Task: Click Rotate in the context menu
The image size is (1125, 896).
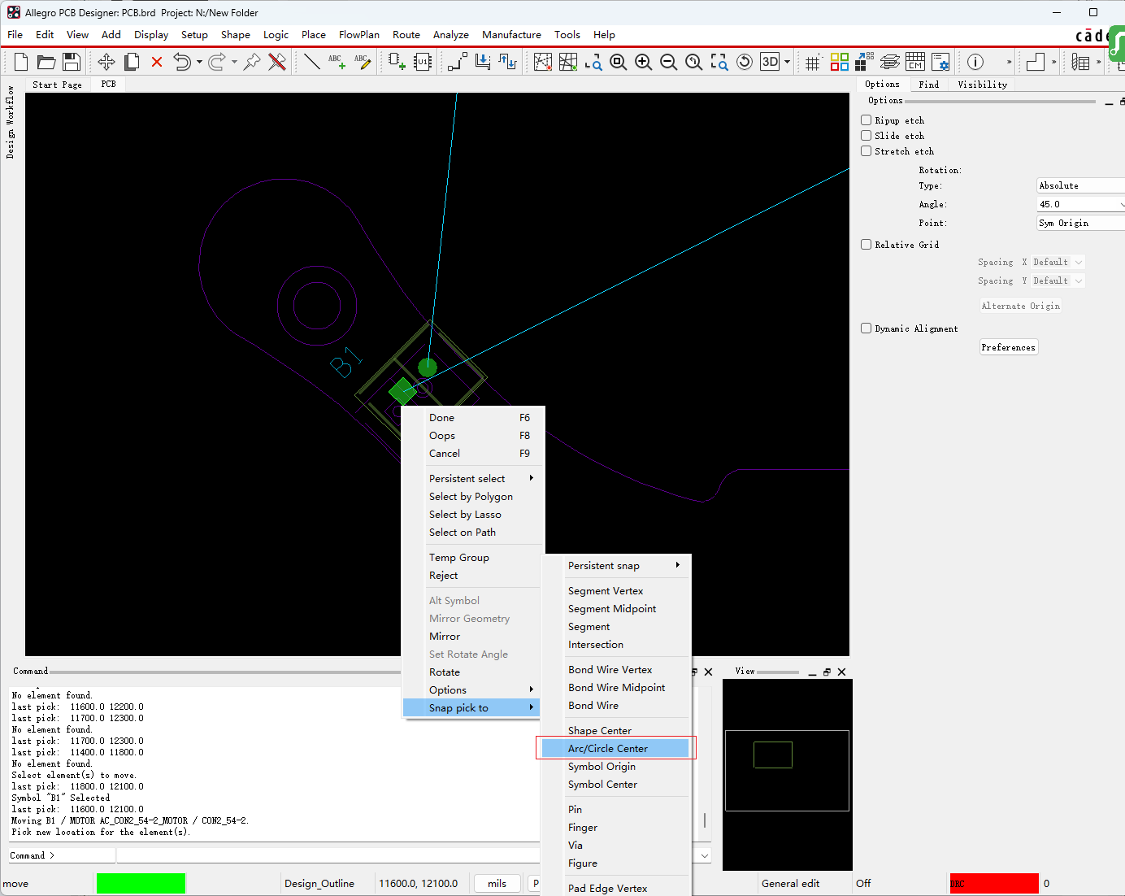Action: (471, 672)
